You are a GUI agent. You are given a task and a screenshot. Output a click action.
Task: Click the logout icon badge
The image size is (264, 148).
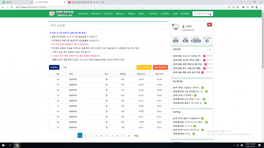coord(207,41)
